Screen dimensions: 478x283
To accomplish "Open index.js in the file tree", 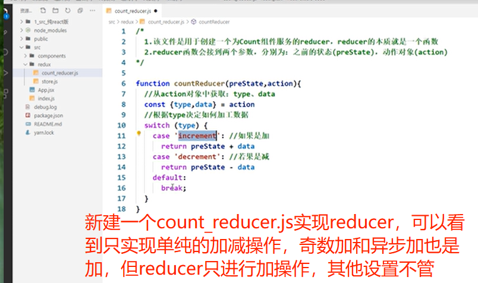I will pyautogui.click(x=46, y=99).
